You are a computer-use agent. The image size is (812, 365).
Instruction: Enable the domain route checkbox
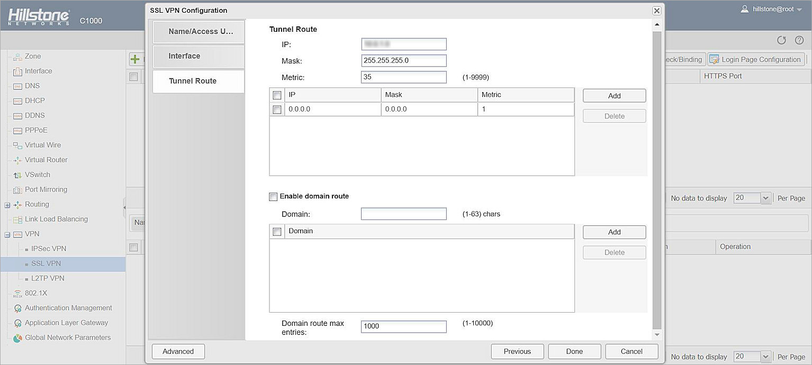[x=273, y=197]
